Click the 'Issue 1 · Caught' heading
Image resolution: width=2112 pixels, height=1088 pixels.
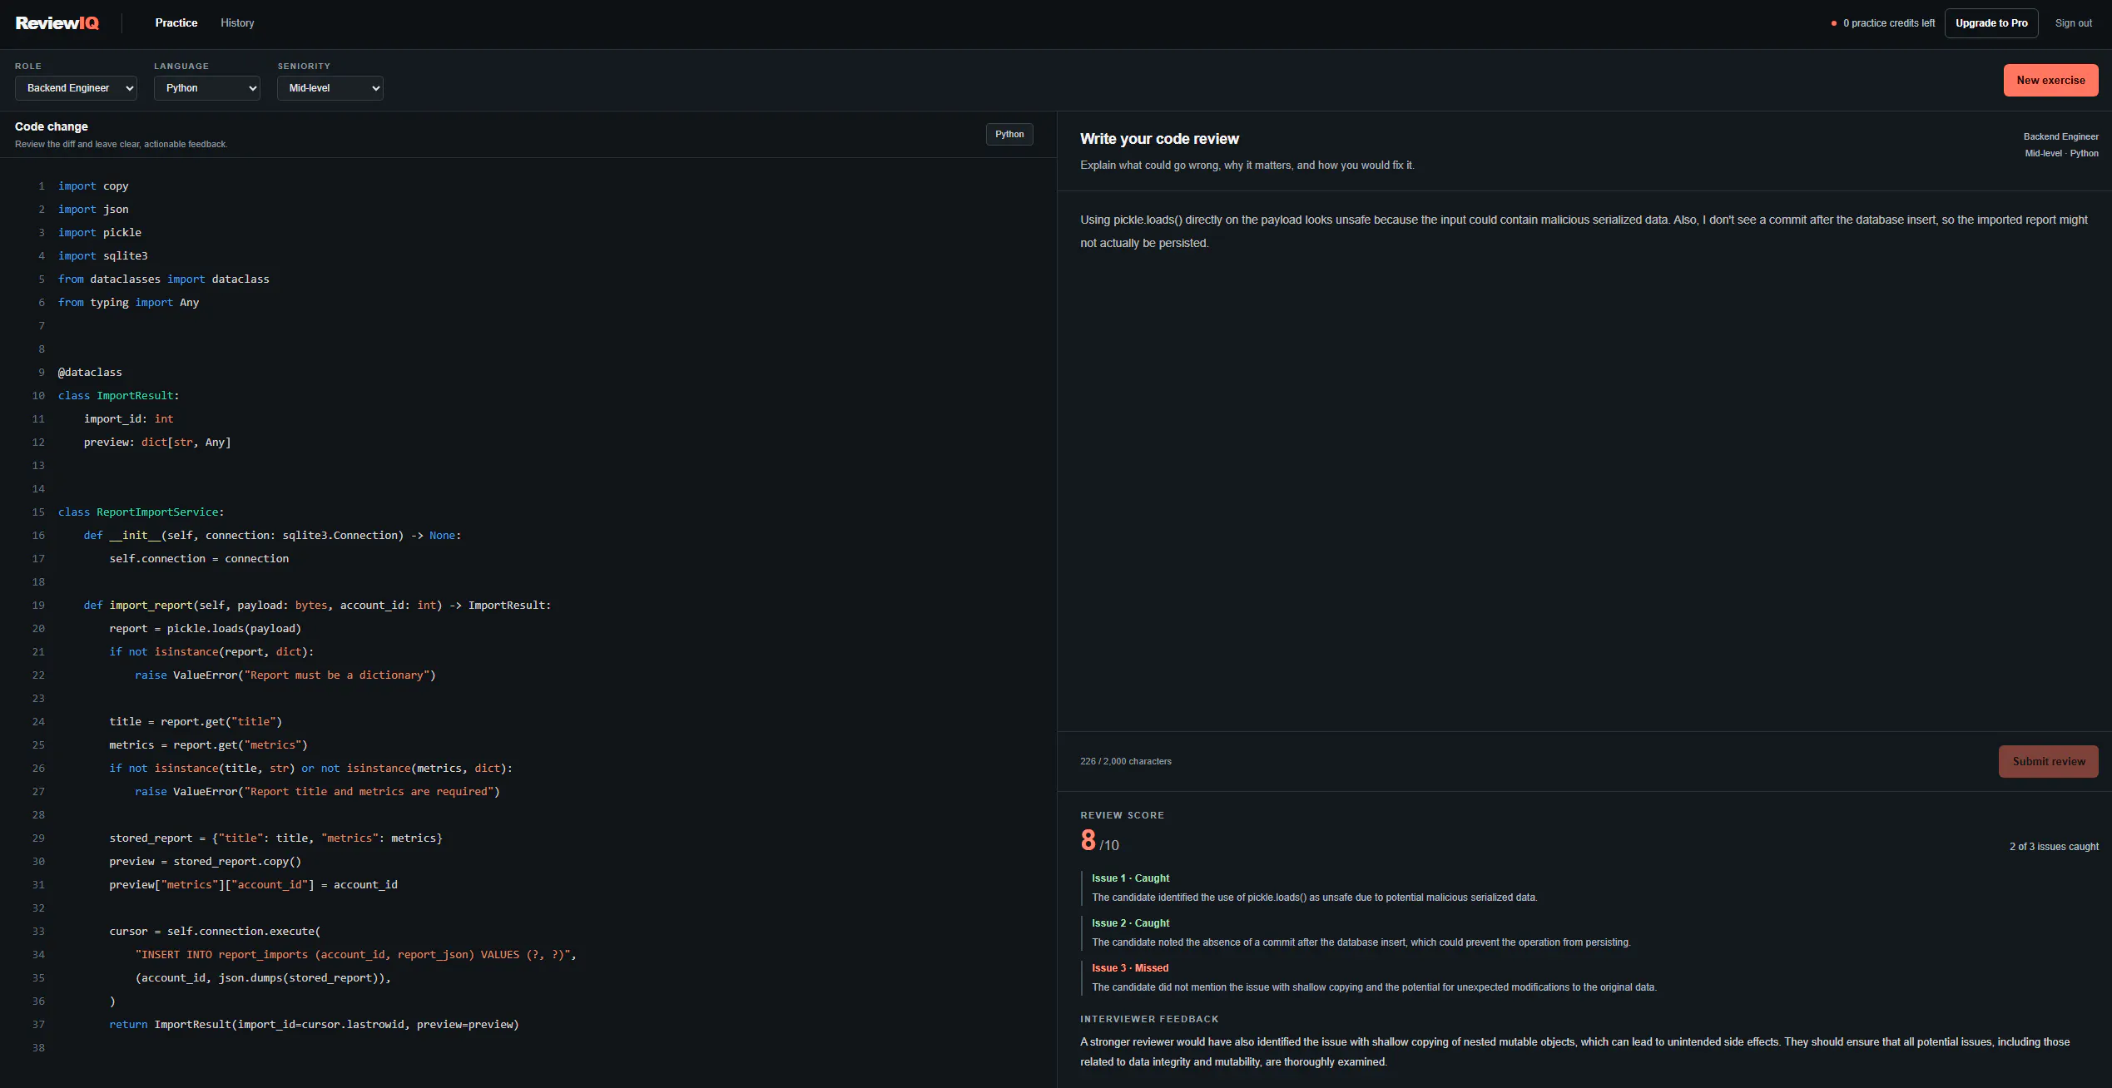point(1130,878)
